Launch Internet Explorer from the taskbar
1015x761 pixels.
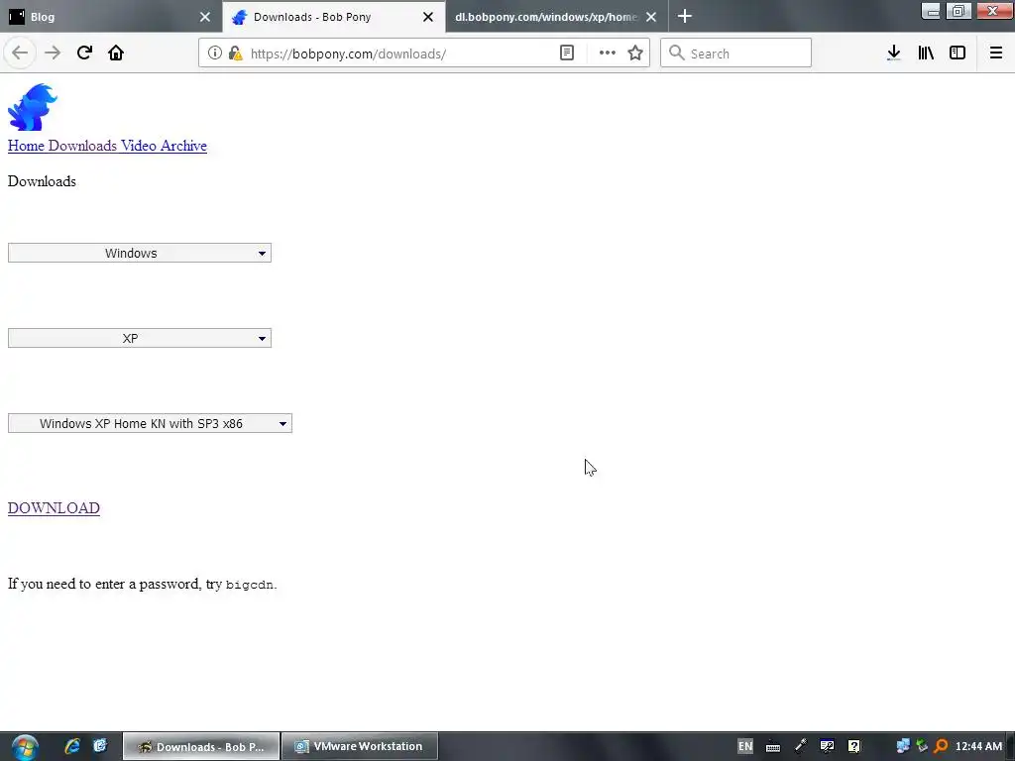[x=72, y=746]
